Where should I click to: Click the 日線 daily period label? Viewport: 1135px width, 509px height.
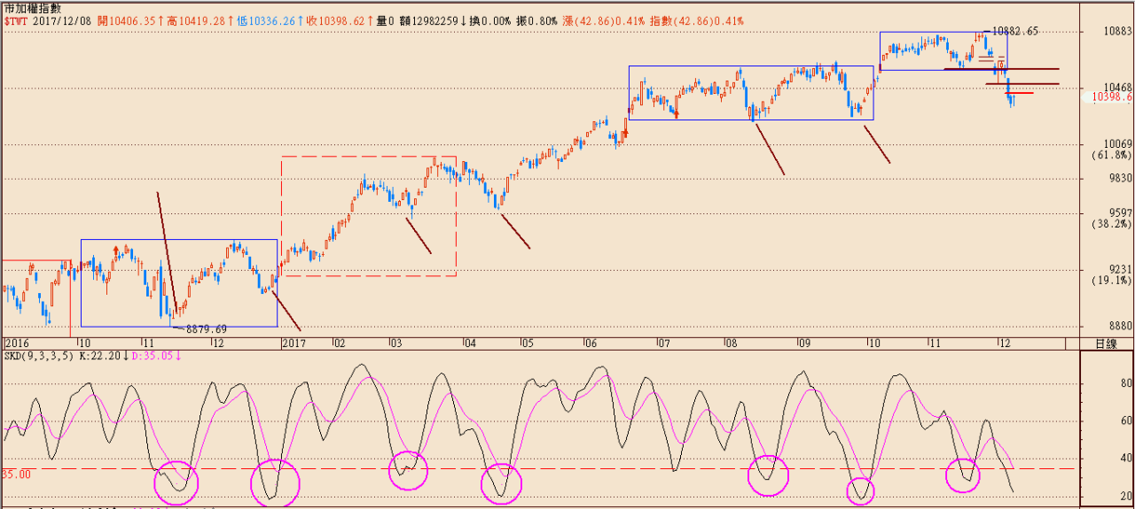point(1106,343)
